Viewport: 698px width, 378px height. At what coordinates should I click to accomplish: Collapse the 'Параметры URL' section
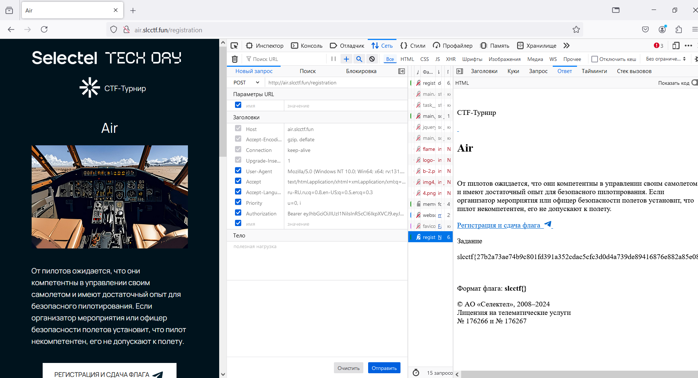[x=317, y=94]
